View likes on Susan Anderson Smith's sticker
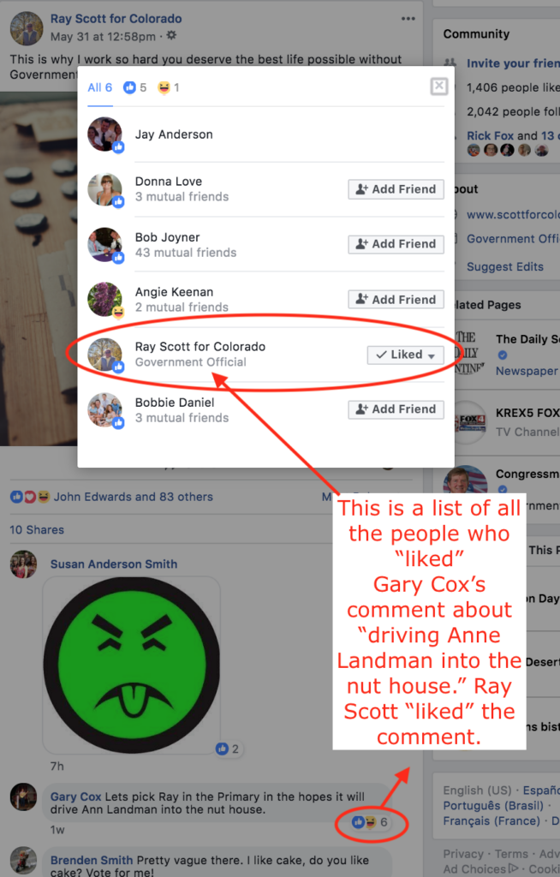 228,749
